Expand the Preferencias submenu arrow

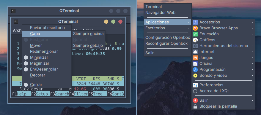pos(252,85)
